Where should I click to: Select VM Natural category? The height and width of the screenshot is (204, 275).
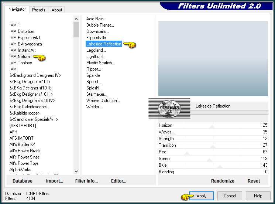point(21,57)
